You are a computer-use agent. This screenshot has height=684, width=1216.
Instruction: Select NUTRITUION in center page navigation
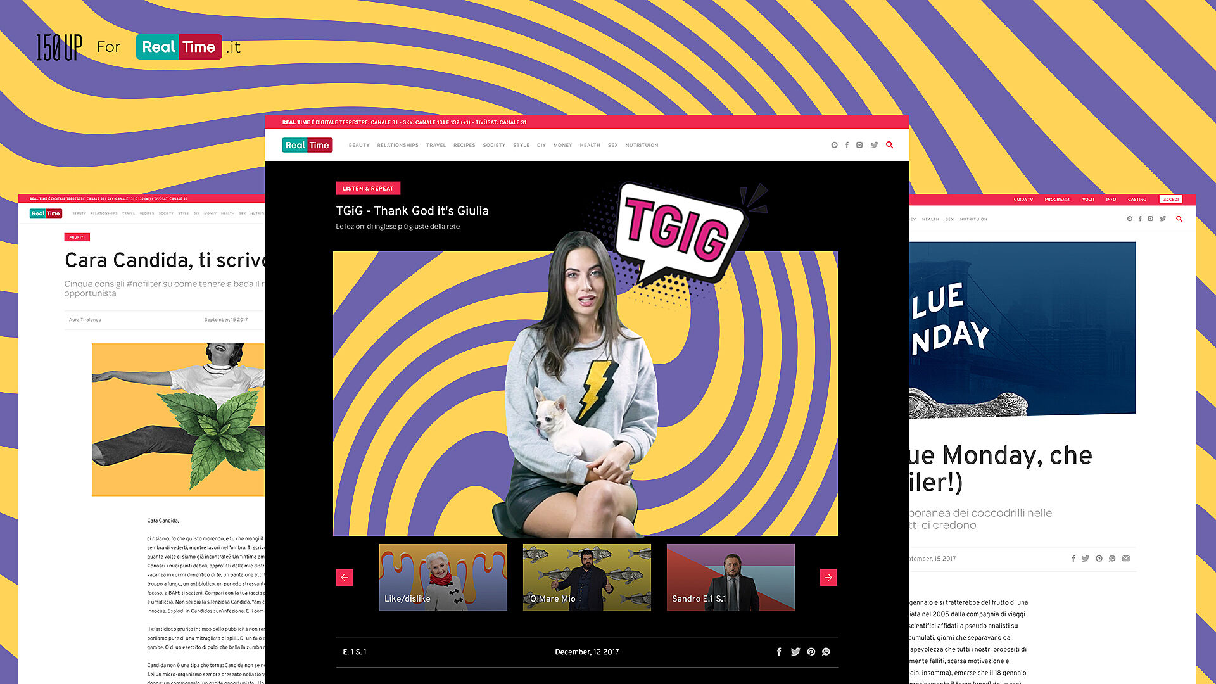pos(642,145)
